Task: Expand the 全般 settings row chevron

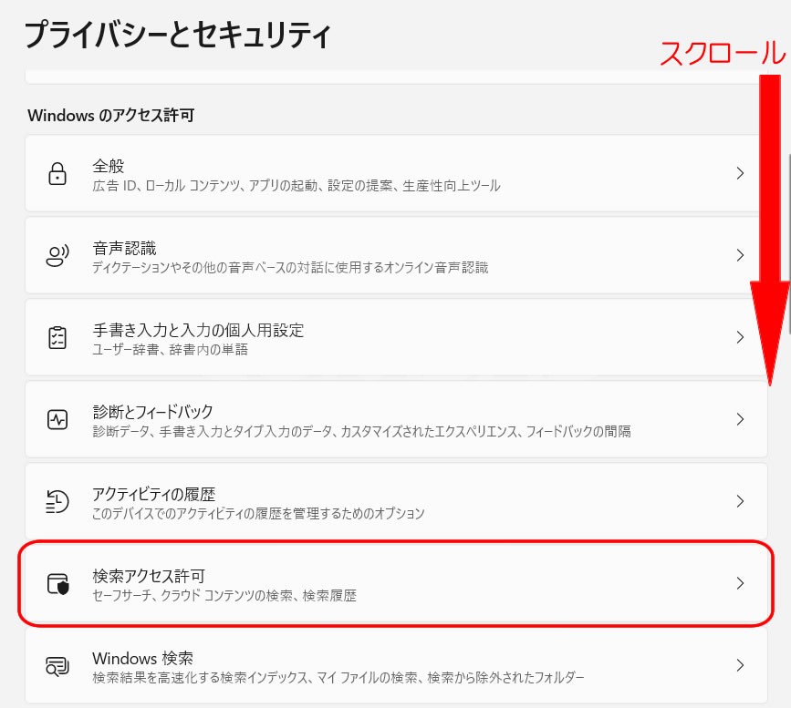Action: pyautogui.click(x=741, y=173)
